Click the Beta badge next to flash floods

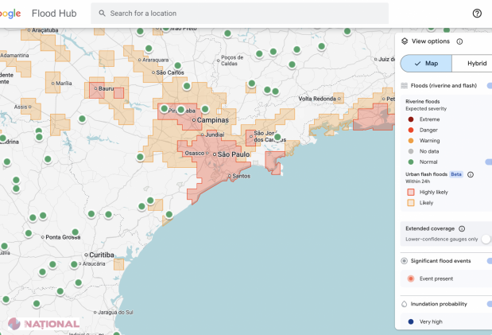[456, 174]
